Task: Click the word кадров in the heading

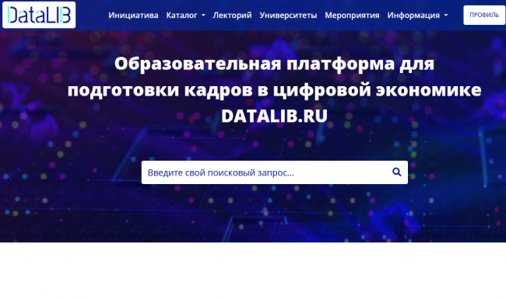Action: click(219, 89)
